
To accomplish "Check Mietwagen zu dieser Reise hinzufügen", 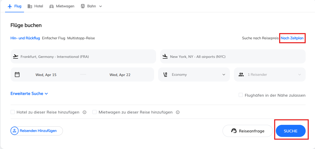I will pyautogui.click(x=94, y=112).
